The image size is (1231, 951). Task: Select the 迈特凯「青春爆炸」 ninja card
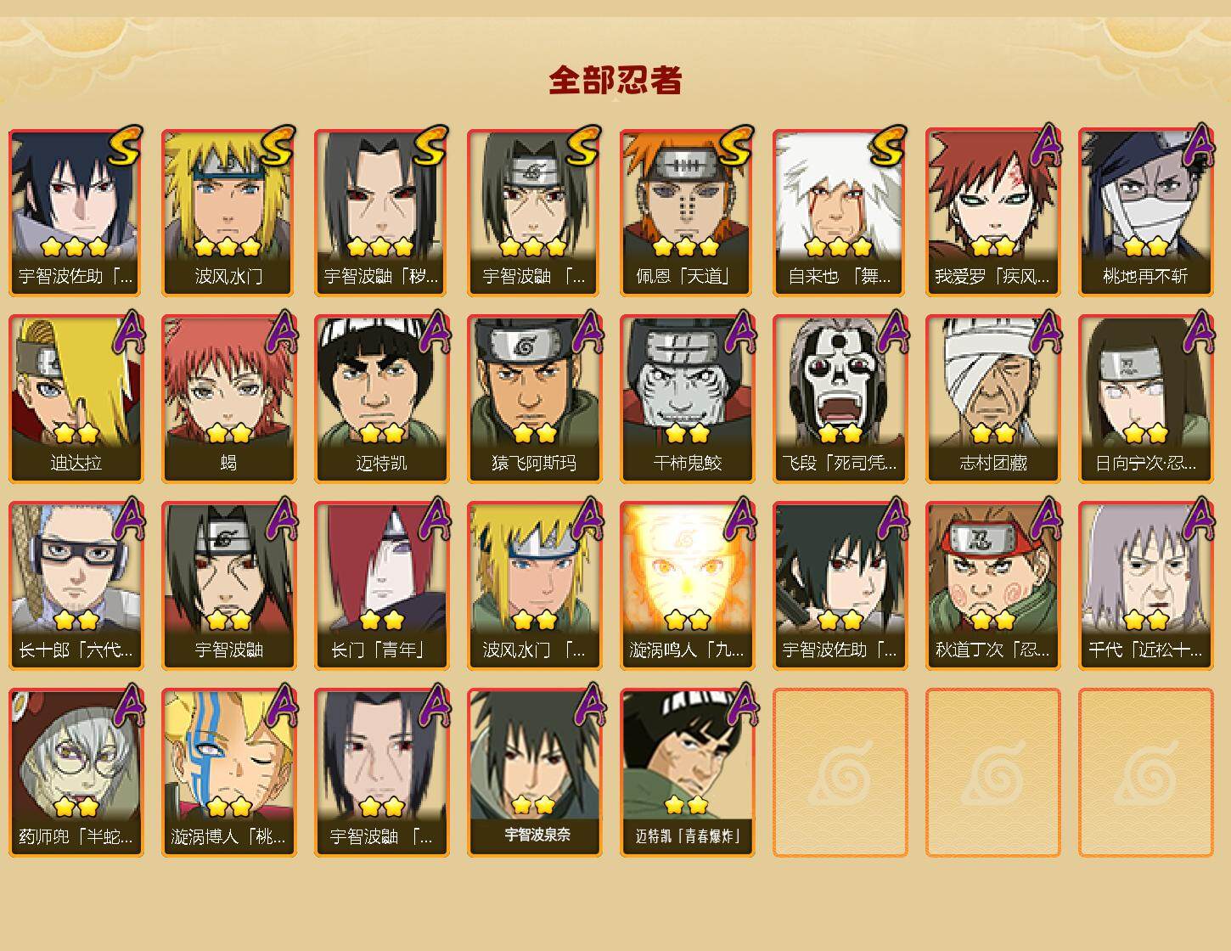687,773
